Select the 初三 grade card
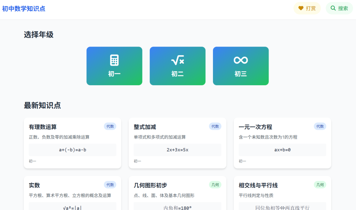 pos(241,66)
